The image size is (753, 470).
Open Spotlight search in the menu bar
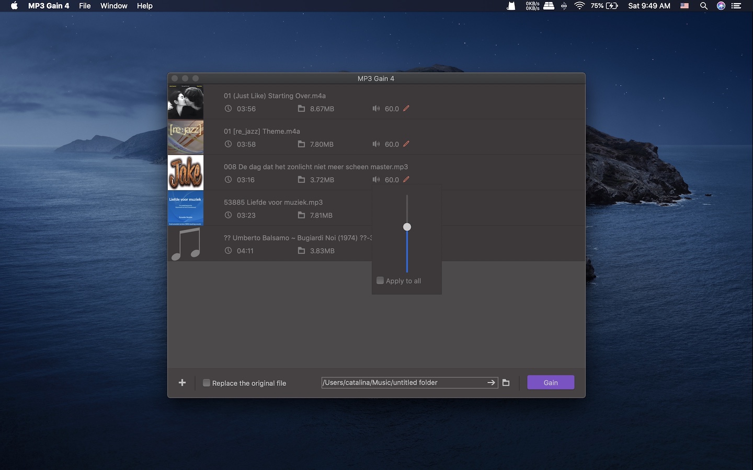704,6
